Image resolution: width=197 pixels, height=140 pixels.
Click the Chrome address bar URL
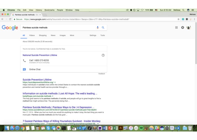coord(77,19)
